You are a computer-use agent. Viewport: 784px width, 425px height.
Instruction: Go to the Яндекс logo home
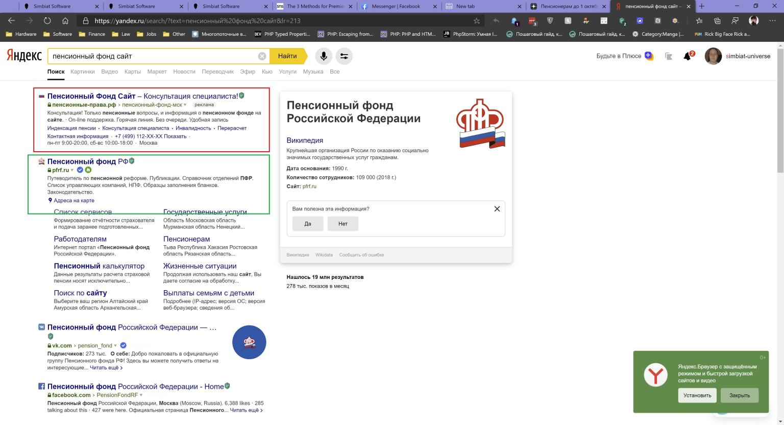coord(24,56)
